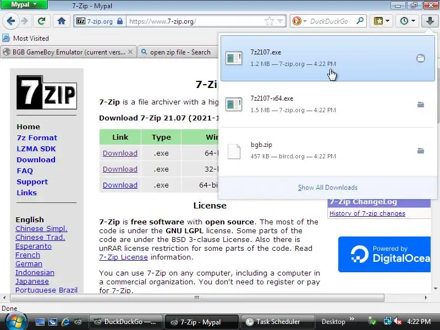Switch to the open zip file - Search tab

coord(178,52)
